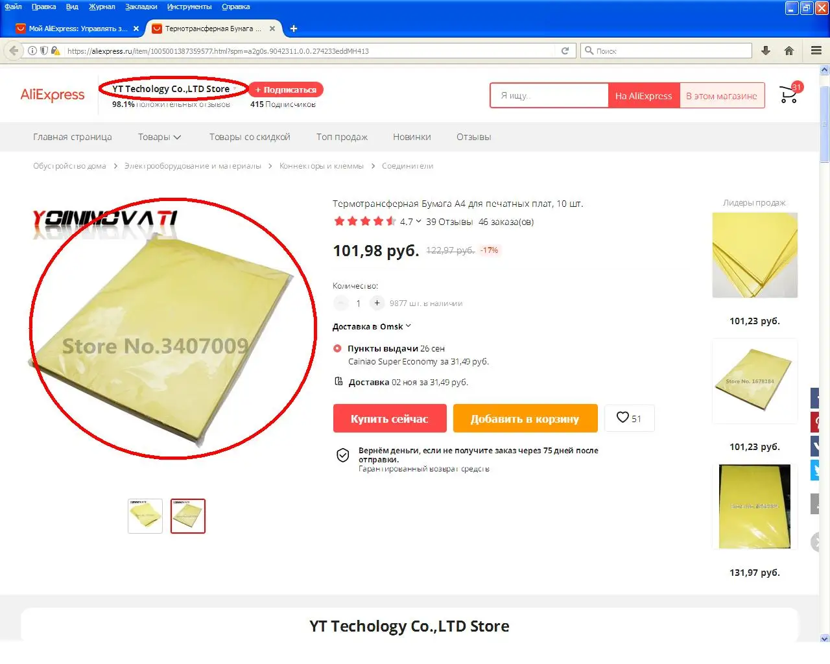
Task: Click the browser back arrow
Action: coord(14,51)
